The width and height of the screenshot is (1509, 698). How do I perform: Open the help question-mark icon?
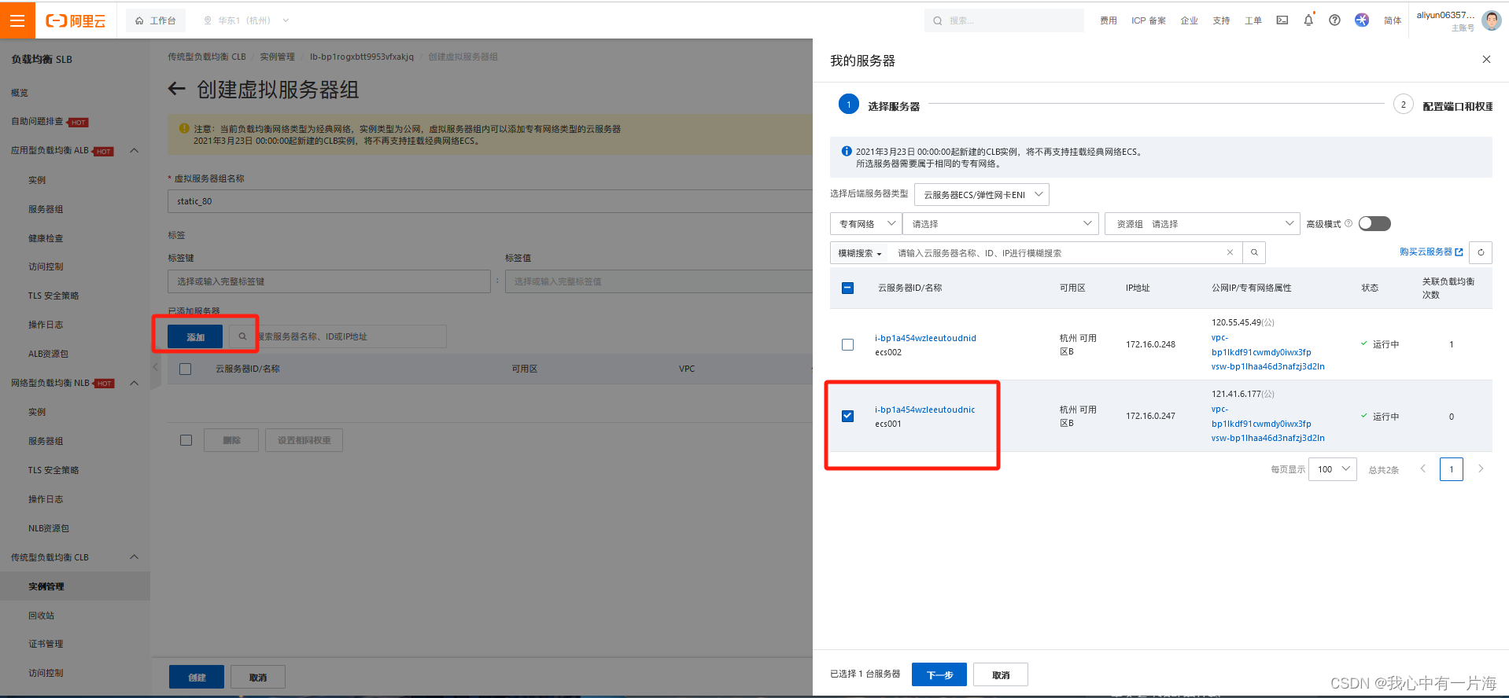coord(1335,20)
